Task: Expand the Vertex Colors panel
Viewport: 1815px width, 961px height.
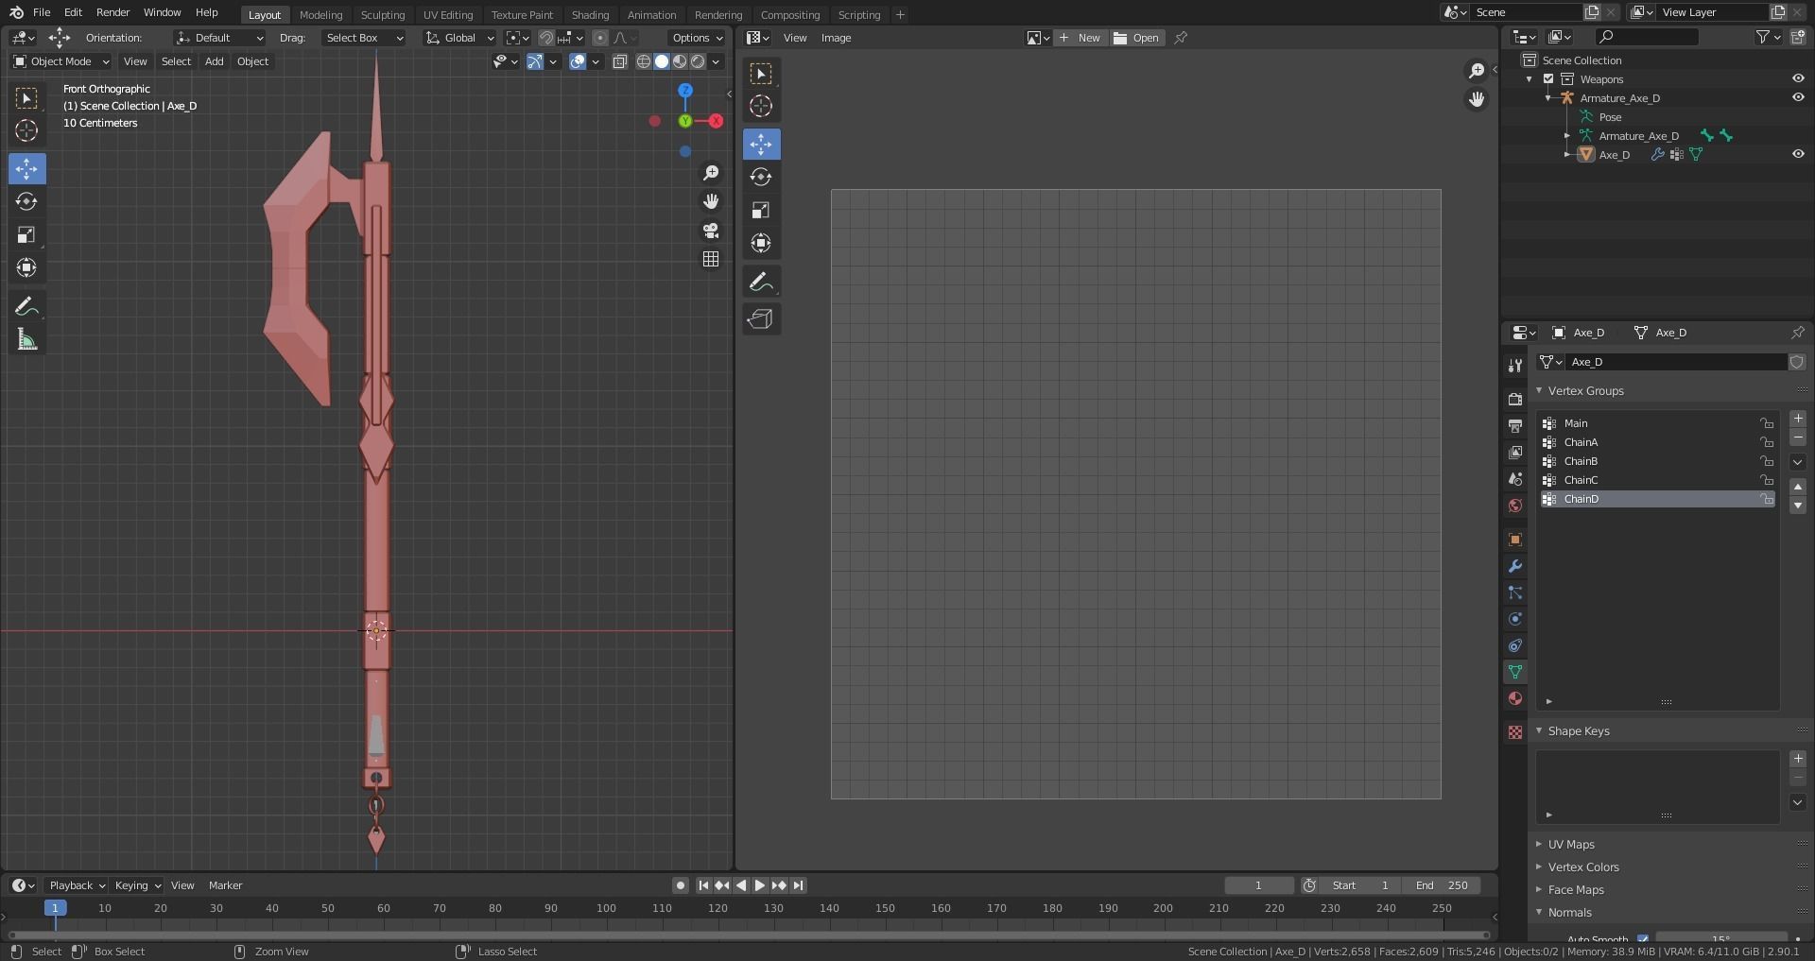Action: (x=1583, y=867)
